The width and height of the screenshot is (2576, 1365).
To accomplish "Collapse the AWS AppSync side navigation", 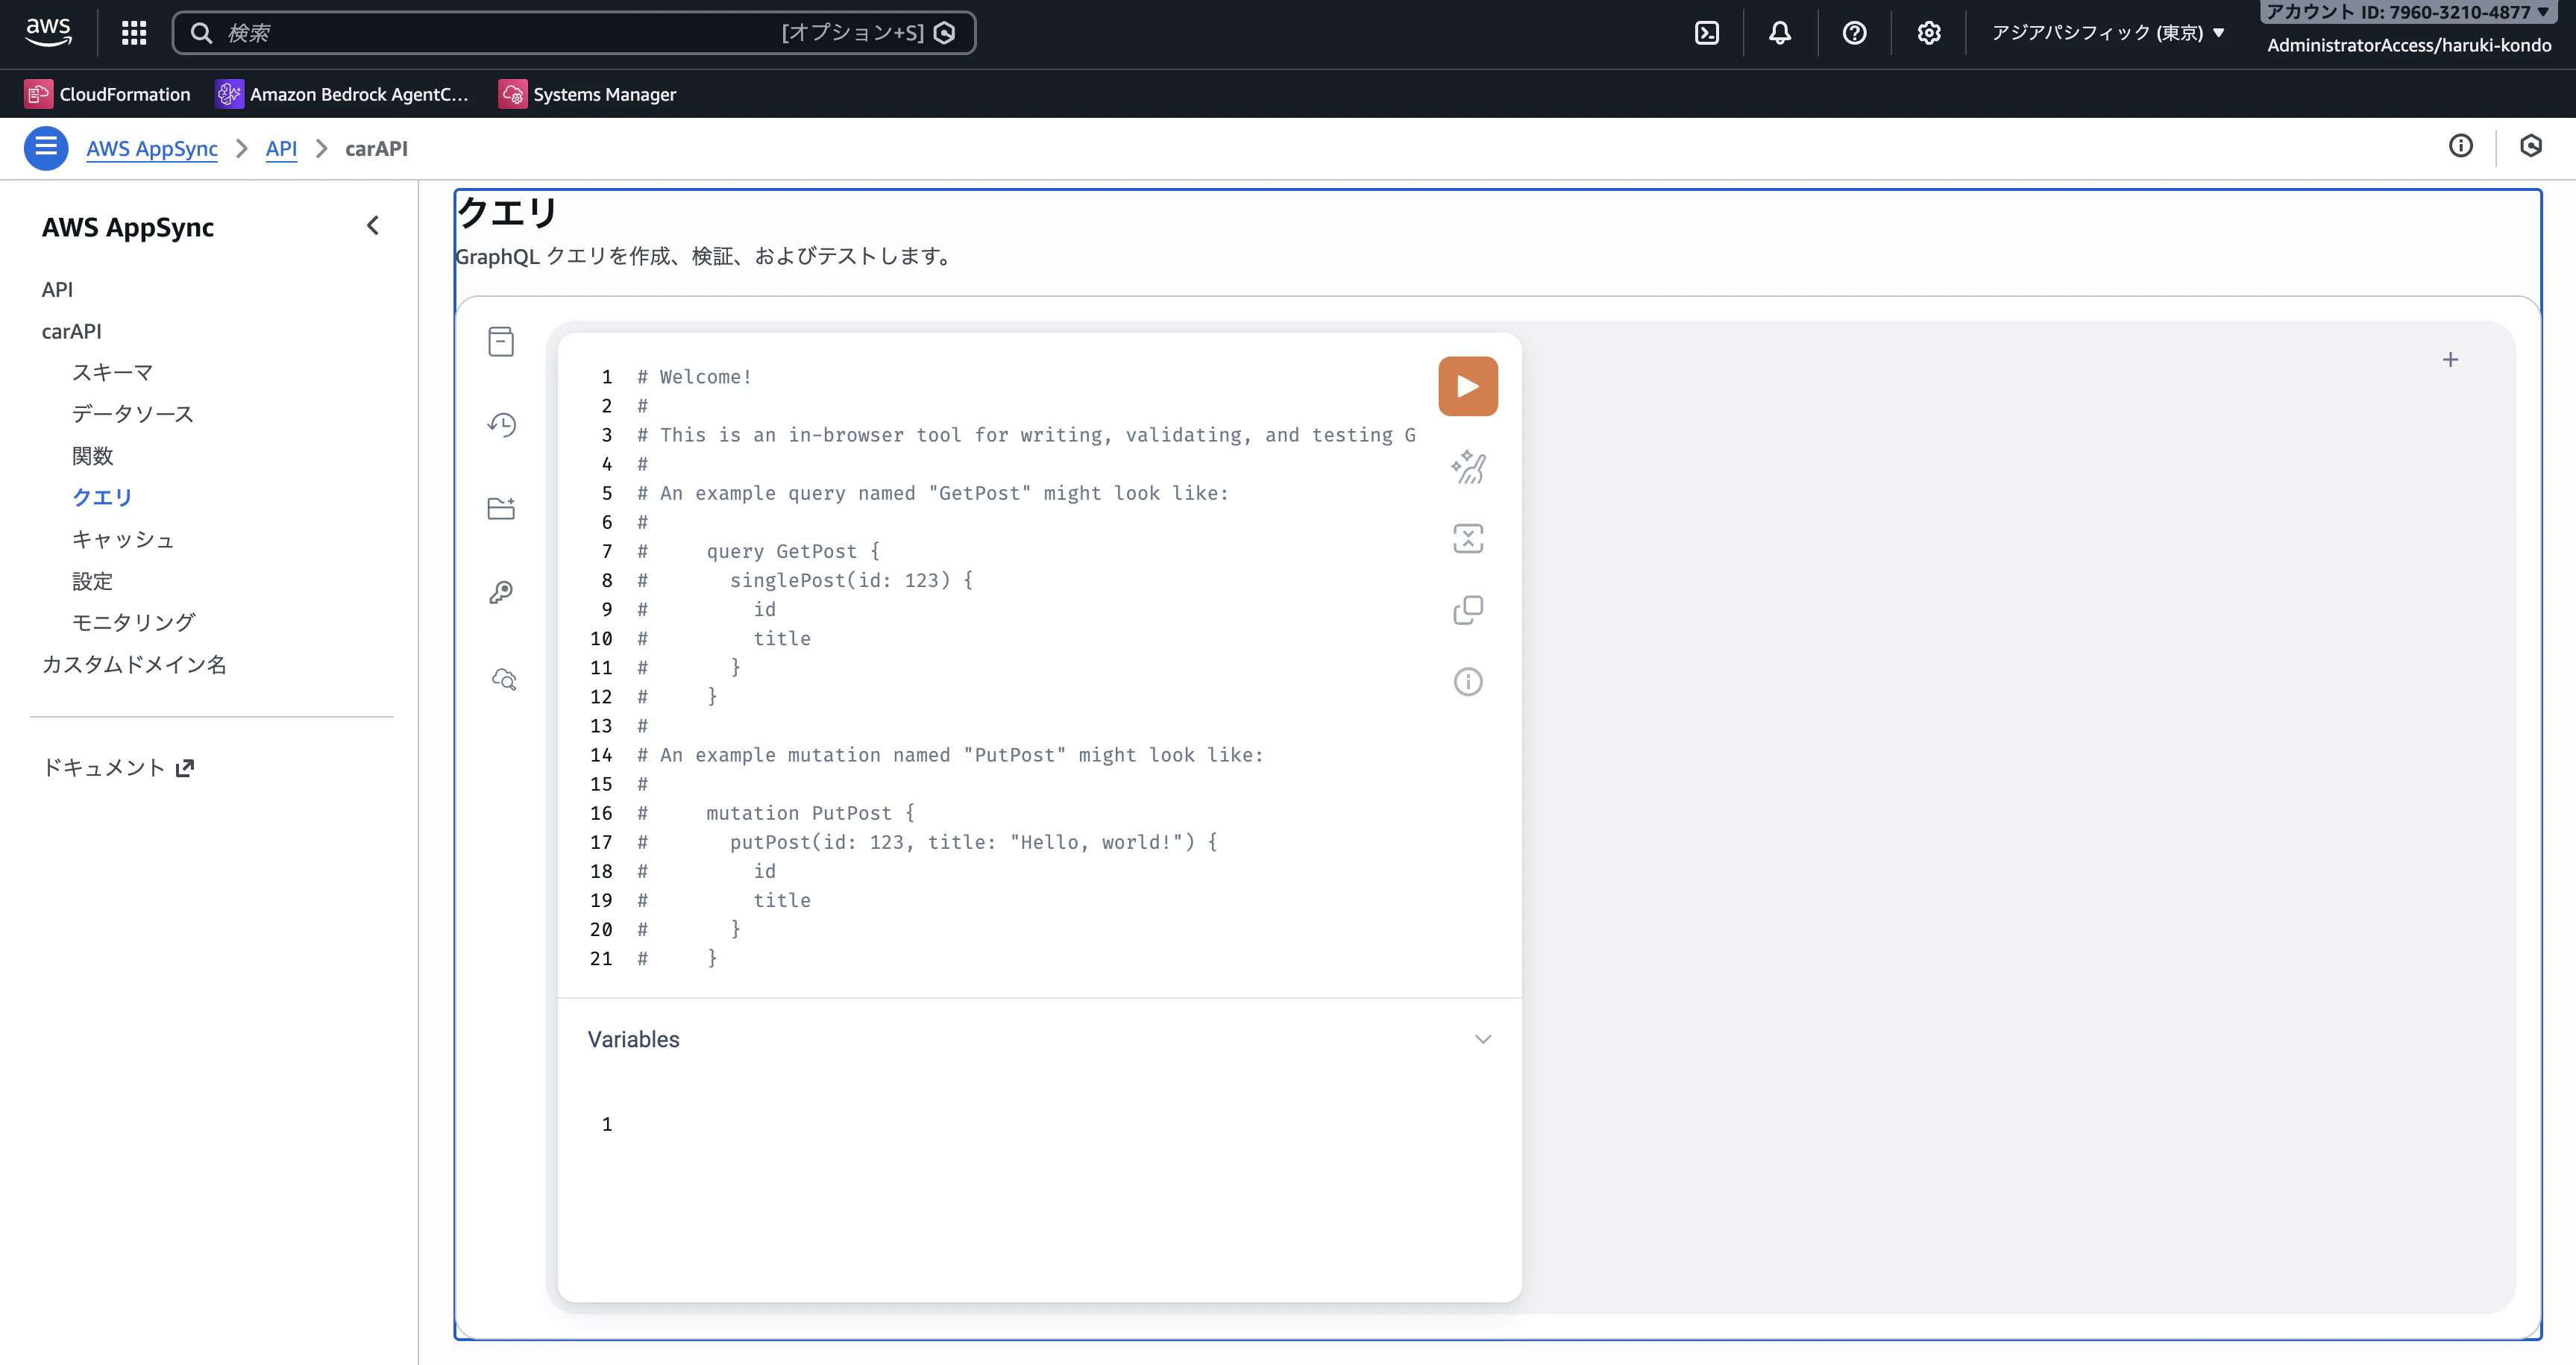I will click(373, 226).
